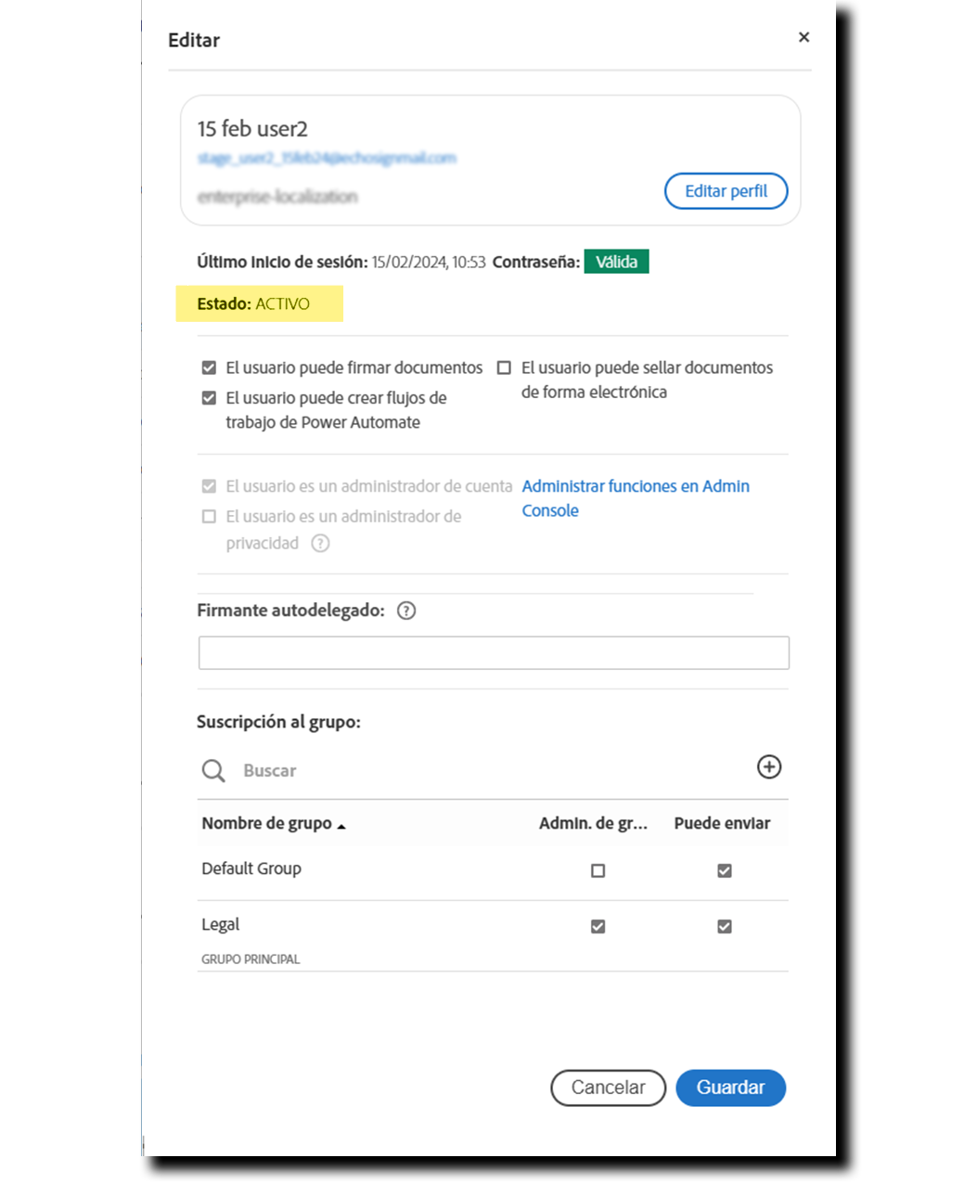Focus the Firmante autodelegado text field

pyautogui.click(x=494, y=652)
